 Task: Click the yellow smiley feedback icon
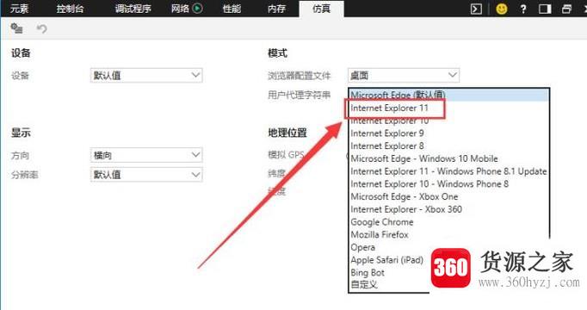pyautogui.click(x=502, y=9)
